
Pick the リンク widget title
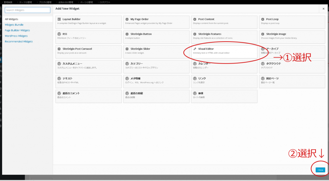(x=202, y=78)
